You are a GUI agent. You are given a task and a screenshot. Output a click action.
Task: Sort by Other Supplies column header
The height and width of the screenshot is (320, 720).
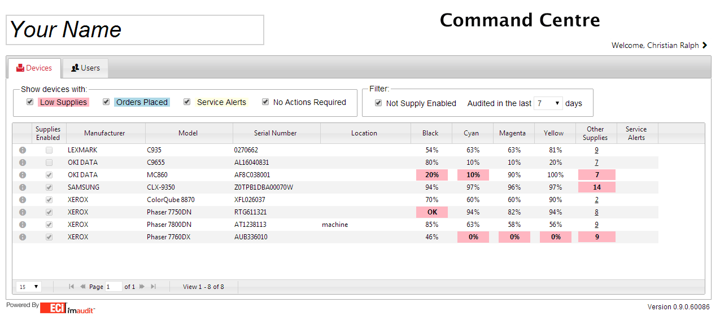596,133
